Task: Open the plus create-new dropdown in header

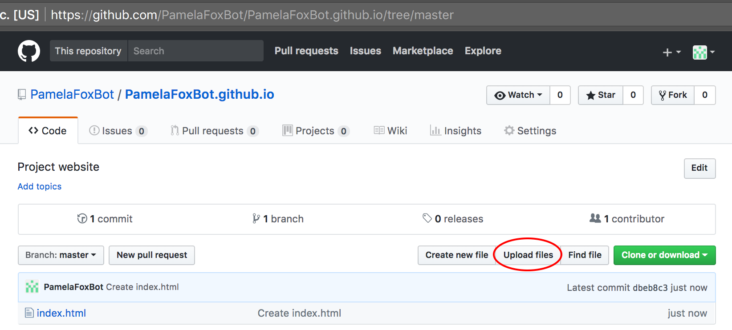Action: tap(672, 52)
